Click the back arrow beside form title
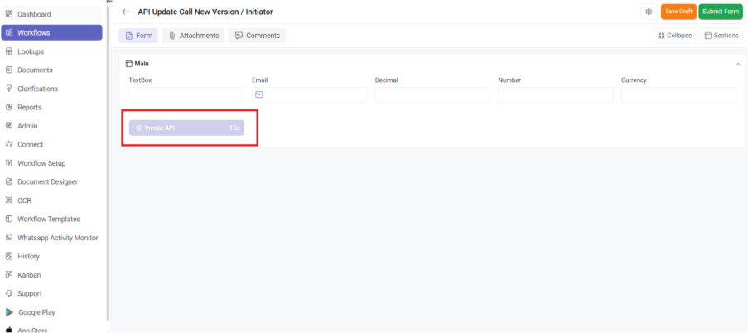748x333 pixels. [126, 12]
